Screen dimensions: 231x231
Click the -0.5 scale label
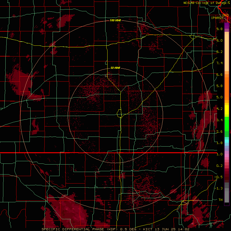click(218, 177)
